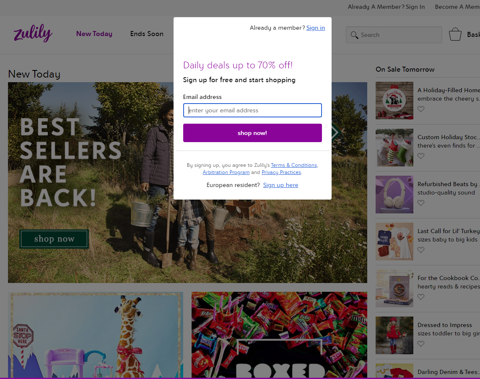Click heart under Last Call for Lil' Turkeys
Image resolution: width=480 pixels, height=379 pixels.
click(421, 250)
